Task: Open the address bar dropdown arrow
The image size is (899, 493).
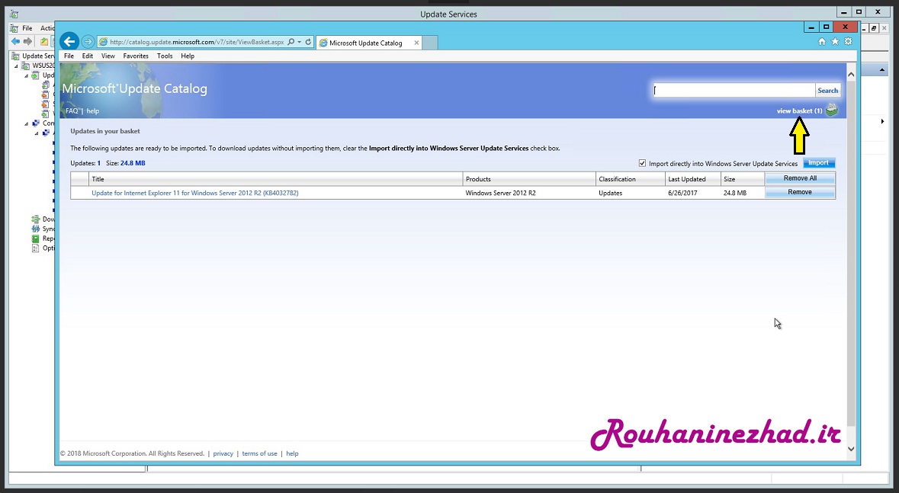Action: pyautogui.click(x=299, y=42)
